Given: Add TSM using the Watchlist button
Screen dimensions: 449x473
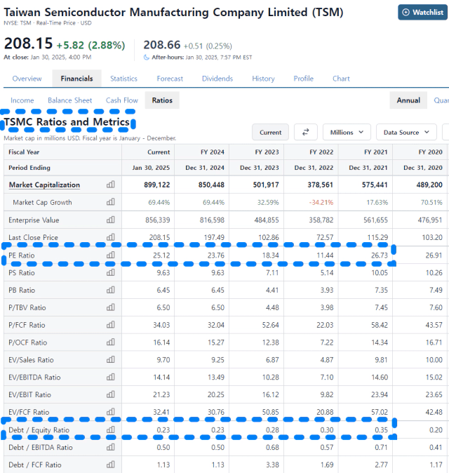Looking at the screenshot, I should point(423,13).
